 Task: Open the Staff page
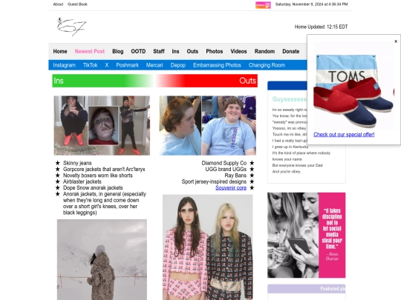[x=159, y=51]
